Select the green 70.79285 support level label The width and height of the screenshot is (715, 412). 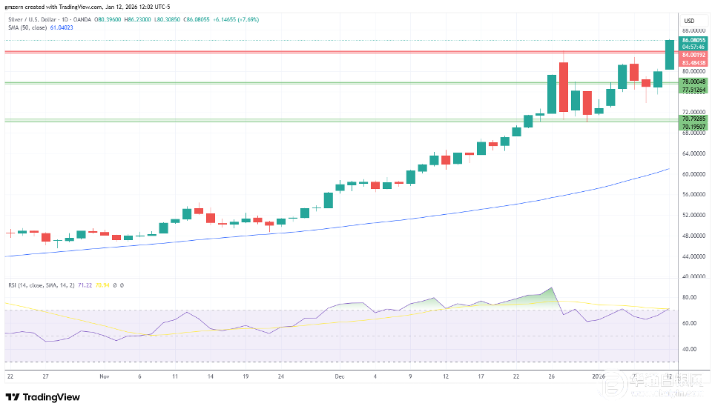pos(693,119)
